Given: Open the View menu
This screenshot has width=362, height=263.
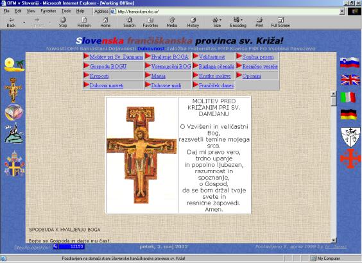Looking at the screenshot, I should coord(31,11).
